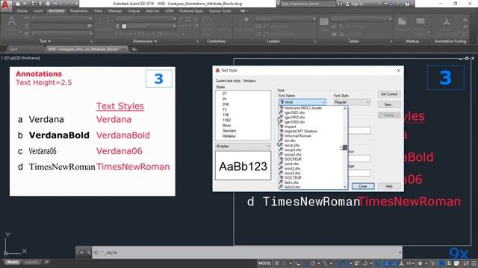The width and height of the screenshot is (478, 268).
Task: Select ISOCPEUR font in dropdown list
Action: (293, 159)
